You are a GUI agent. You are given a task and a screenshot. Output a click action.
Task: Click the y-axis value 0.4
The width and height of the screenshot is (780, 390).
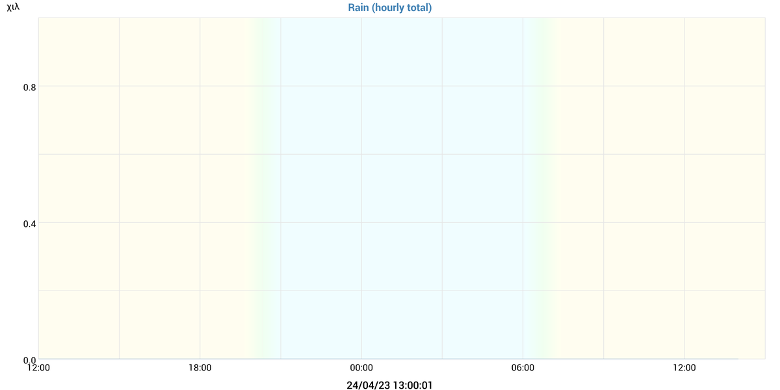click(x=29, y=223)
